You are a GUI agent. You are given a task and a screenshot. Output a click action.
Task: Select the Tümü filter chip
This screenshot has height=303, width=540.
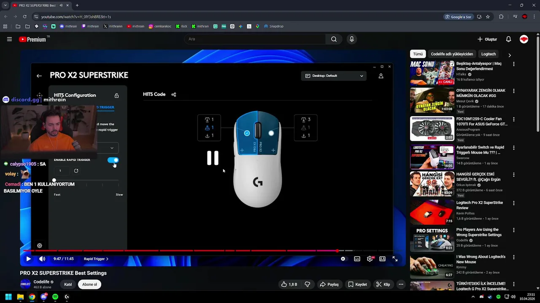418,54
